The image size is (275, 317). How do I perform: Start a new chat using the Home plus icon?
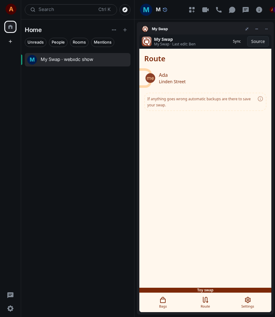point(125,30)
